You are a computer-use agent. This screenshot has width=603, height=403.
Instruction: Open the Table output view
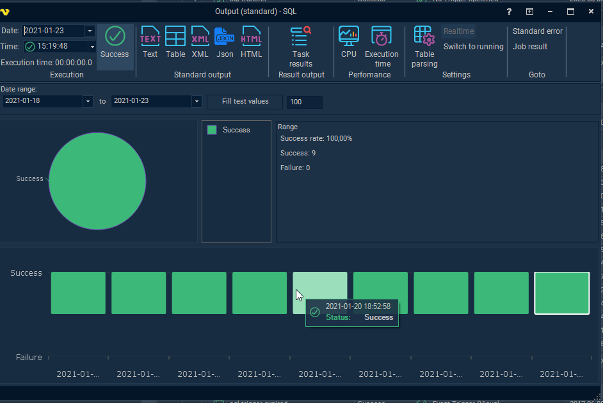[x=175, y=43]
